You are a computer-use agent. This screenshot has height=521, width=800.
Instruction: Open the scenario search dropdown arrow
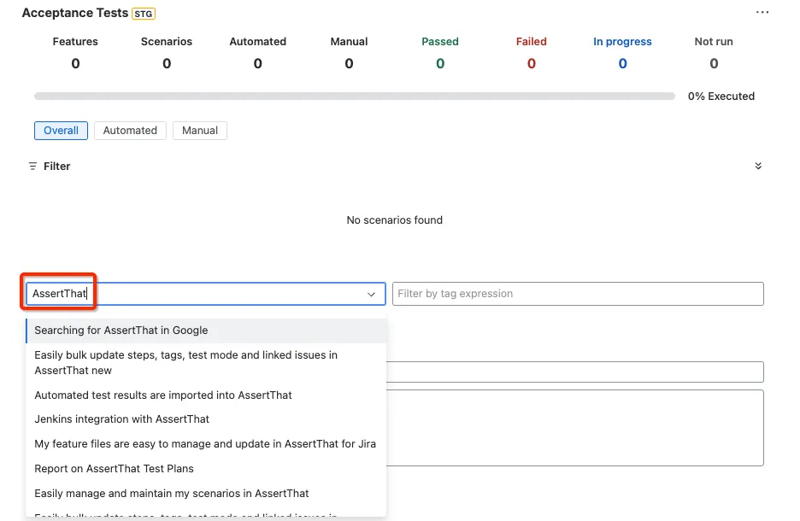click(372, 294)
